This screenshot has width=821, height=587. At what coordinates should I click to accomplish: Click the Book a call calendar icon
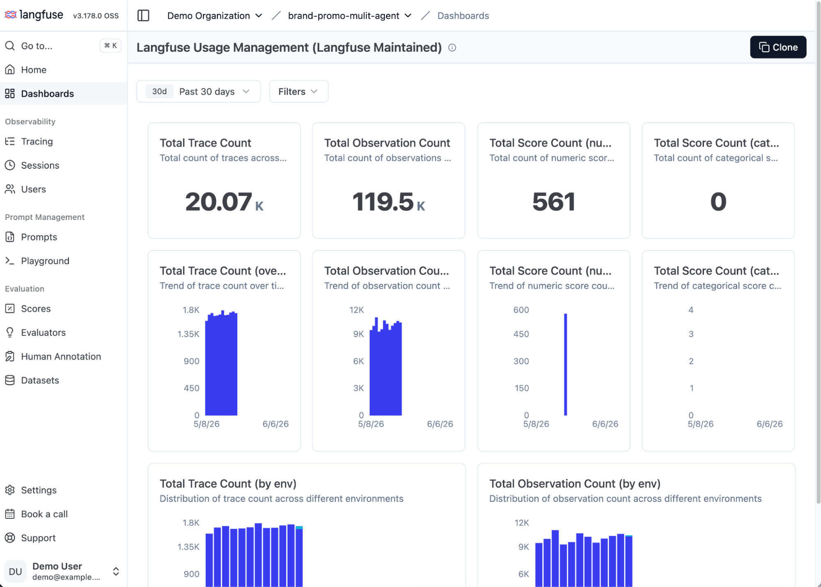(x=10, y=514)
